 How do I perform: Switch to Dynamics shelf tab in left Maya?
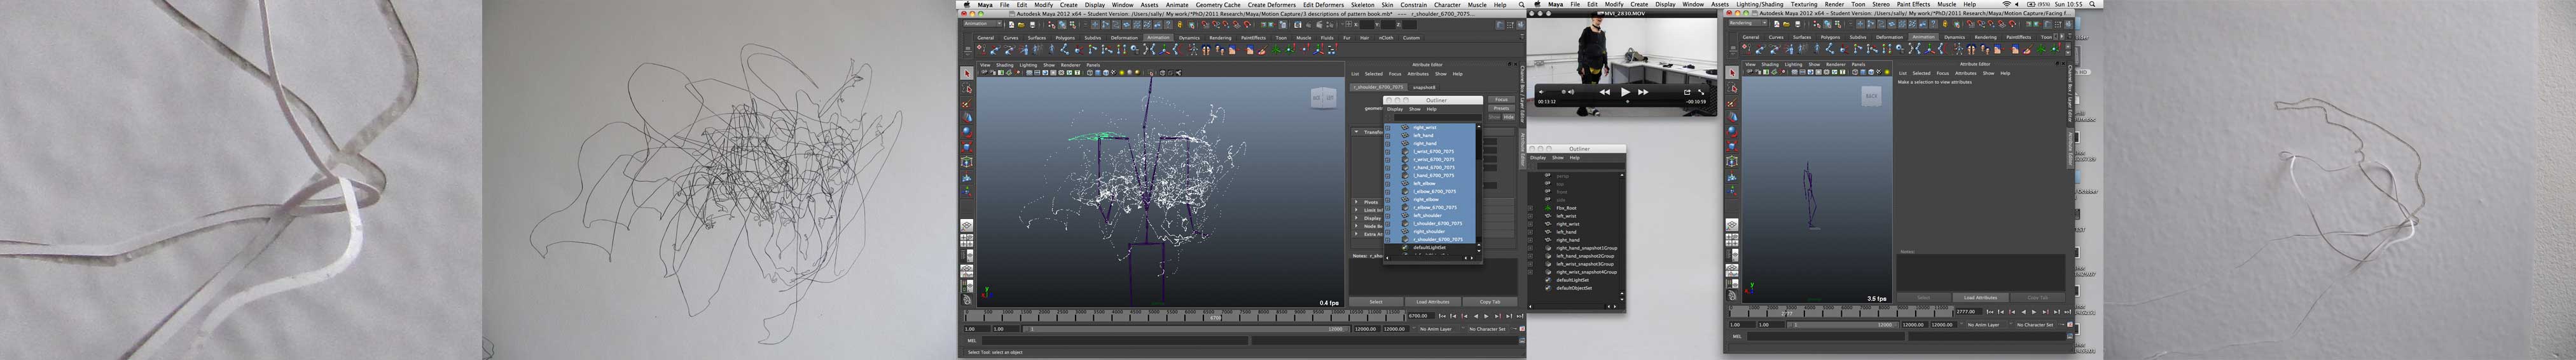coord(1189,38)
